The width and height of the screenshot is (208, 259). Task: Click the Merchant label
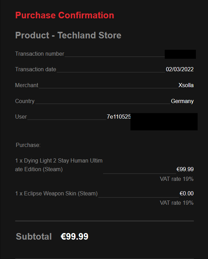click(x=27, y=85)
